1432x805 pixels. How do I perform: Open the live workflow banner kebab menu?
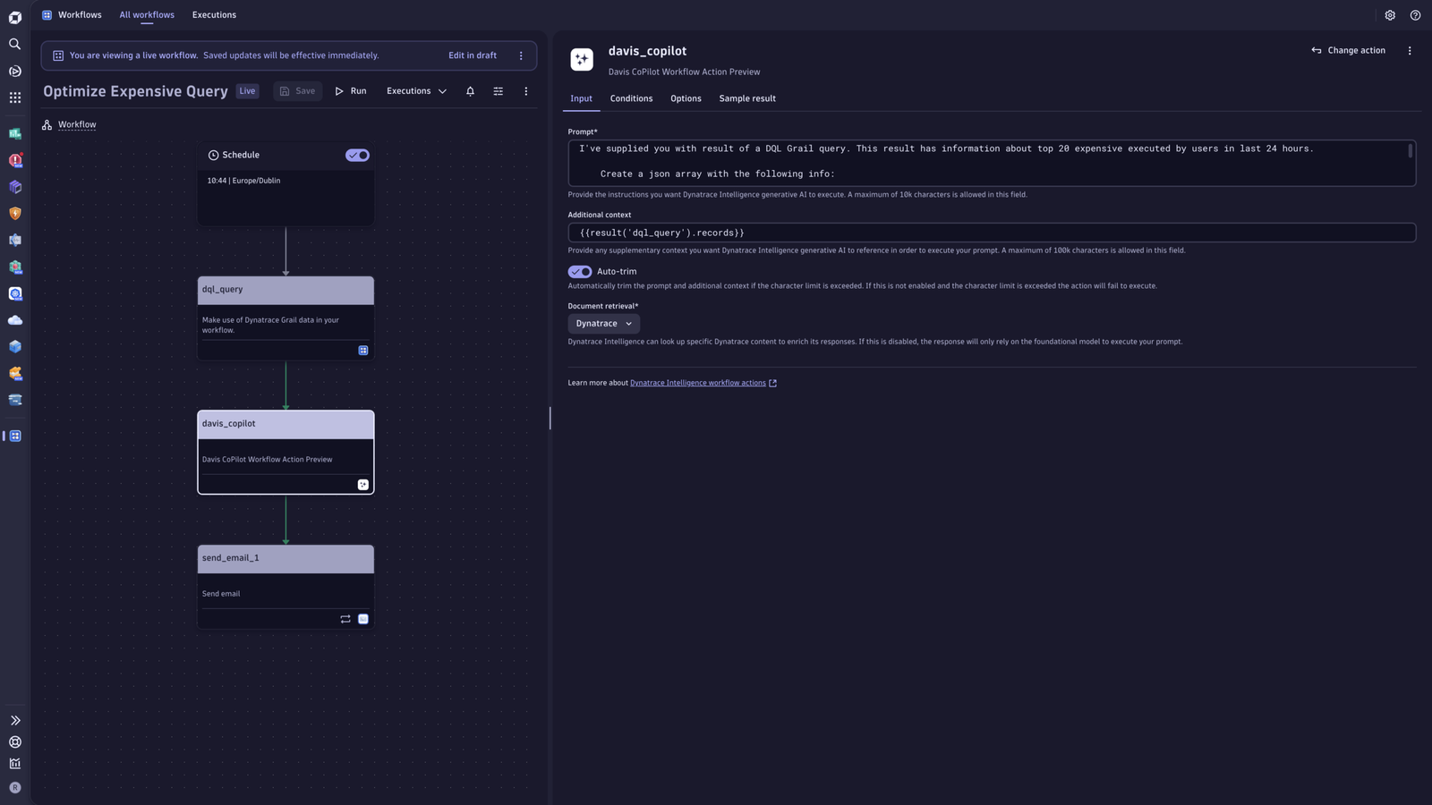(521, 55)
